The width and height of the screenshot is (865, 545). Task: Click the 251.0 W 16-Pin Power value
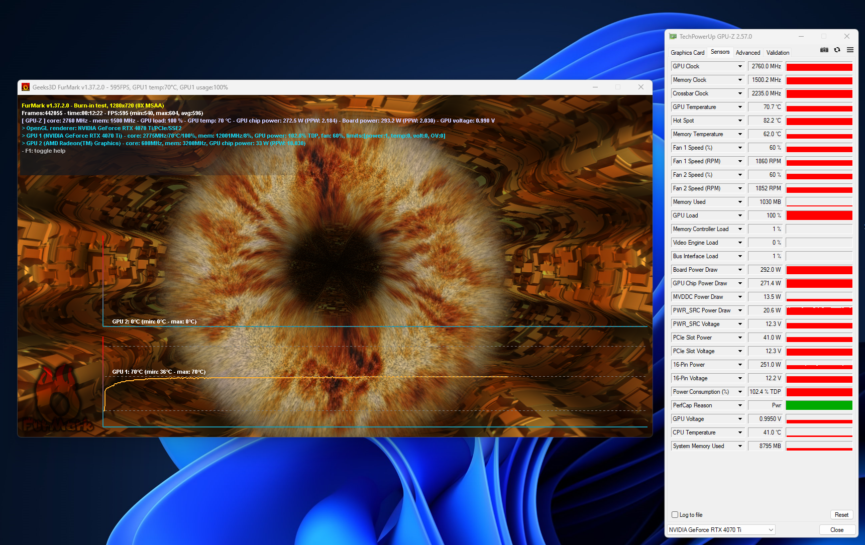point(766,365)
